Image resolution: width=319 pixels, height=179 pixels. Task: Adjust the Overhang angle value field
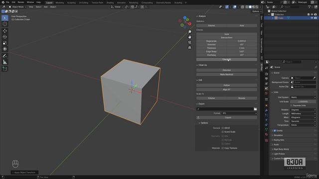[242, 55]
